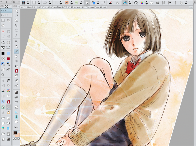The width and height of the screenshot is (196, 146).
Task: Select the speech Balloon tool
Action: pyautogui.click(x=16, y=122)
